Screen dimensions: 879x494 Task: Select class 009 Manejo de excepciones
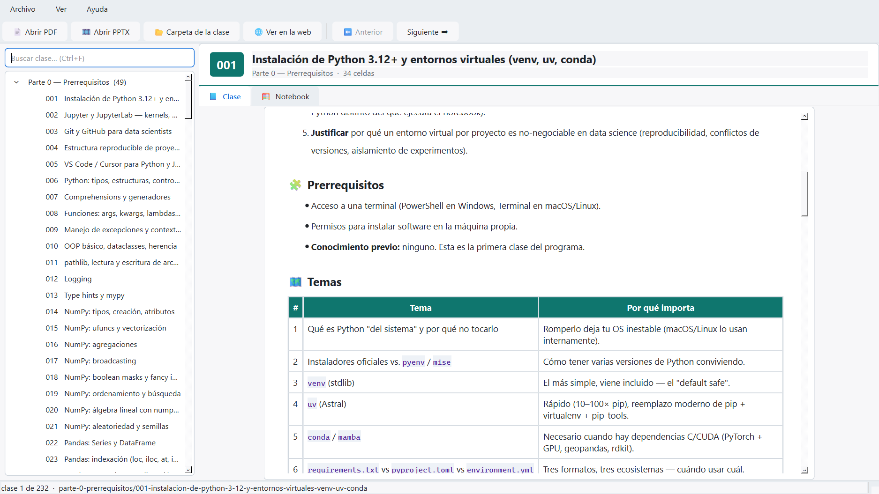(x=113, y=229)
